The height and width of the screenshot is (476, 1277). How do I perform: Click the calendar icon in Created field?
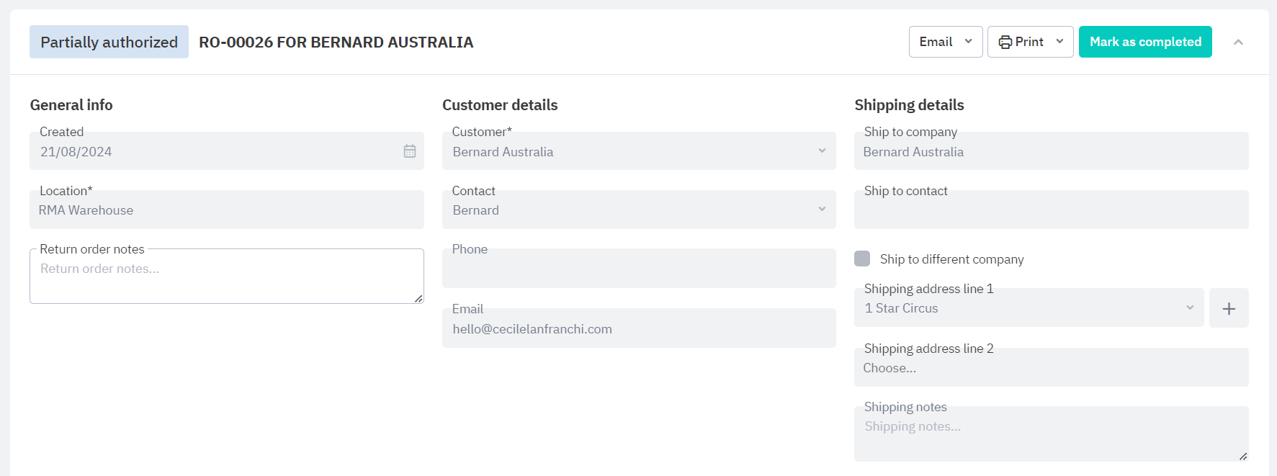[x=409, y=151]
